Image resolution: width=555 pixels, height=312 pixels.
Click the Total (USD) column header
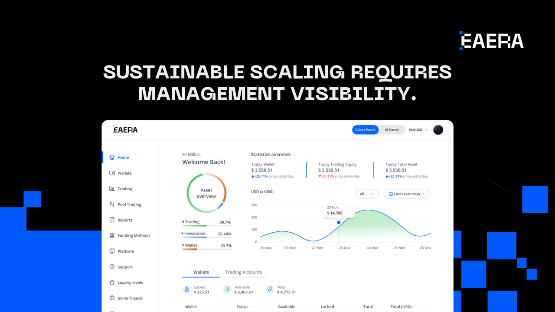click(x=401, y=306)
